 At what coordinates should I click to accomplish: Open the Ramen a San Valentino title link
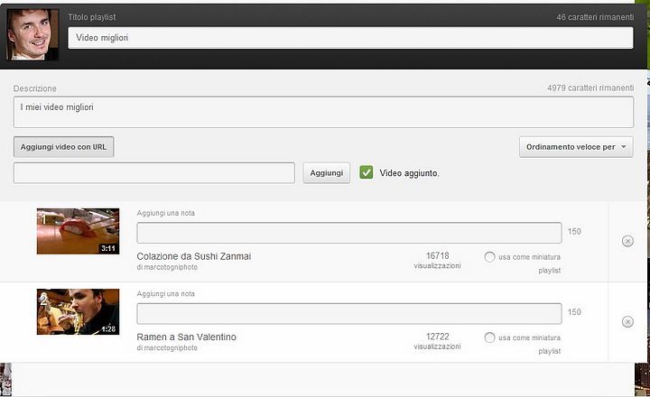click(186, 337)
